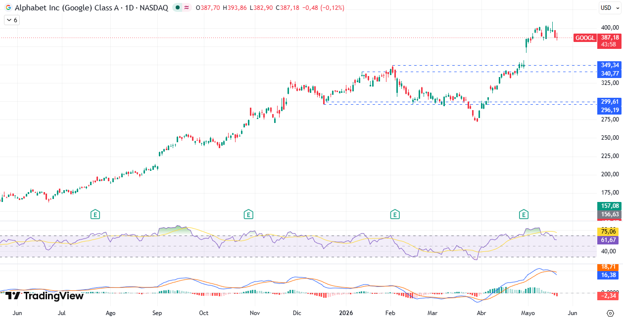
Task: Click the 250,00 price scale label
Action: point(610,137)
